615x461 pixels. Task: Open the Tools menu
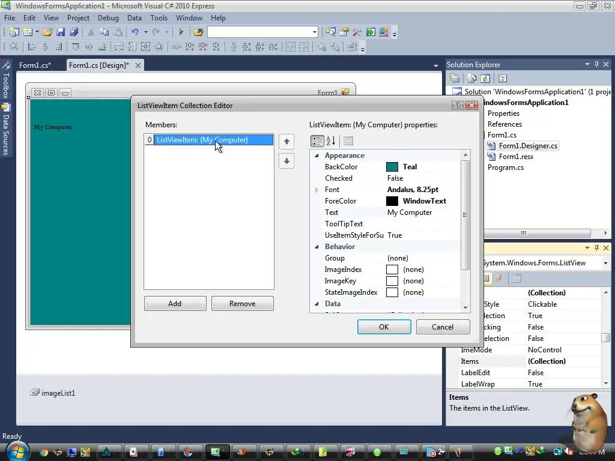click(159, 18)
